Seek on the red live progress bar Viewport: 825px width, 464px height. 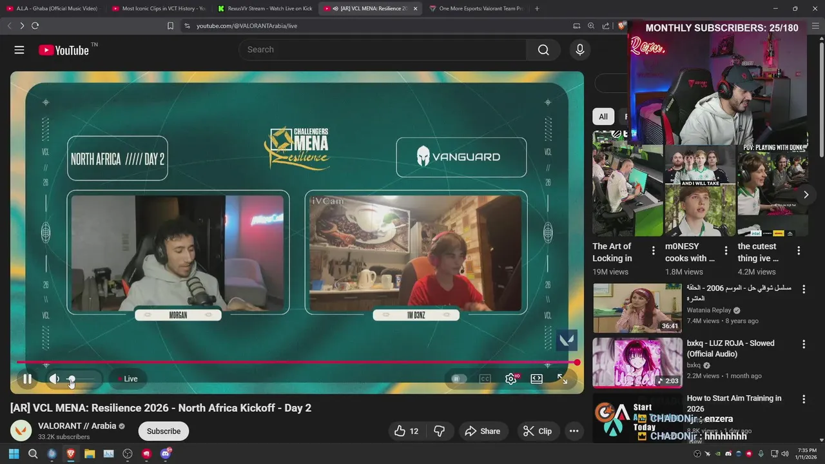(x=297, y=363)
